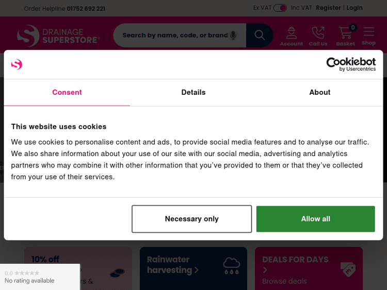Click the Call Us phone icon
This screenshot has width=387, height=290.
click(x=318, y=36)
